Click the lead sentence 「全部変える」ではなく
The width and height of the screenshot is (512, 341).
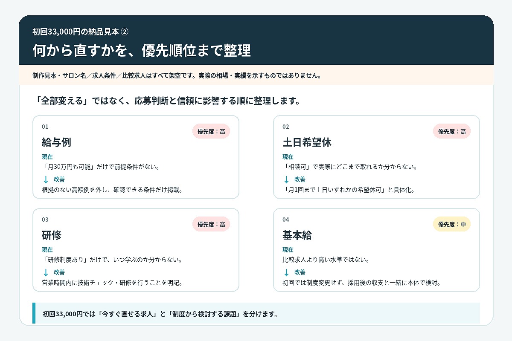point(168,101)
